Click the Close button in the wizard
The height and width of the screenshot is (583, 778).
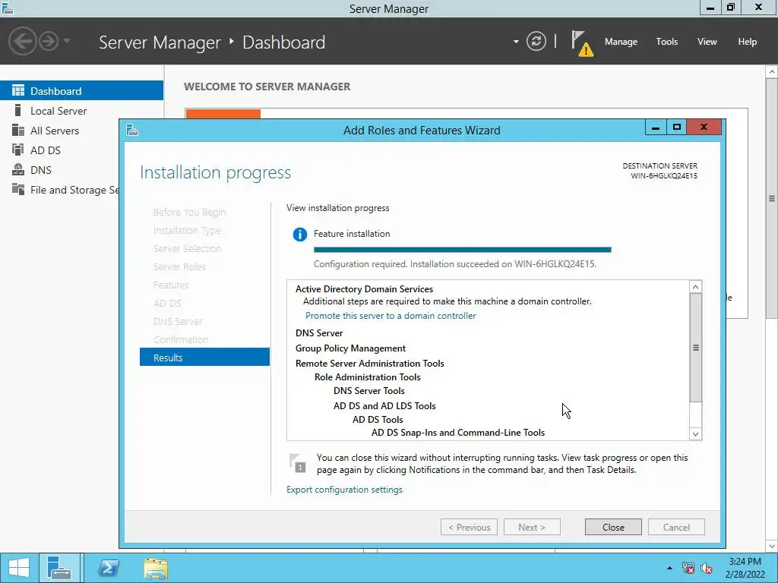(x=613, y=528)
